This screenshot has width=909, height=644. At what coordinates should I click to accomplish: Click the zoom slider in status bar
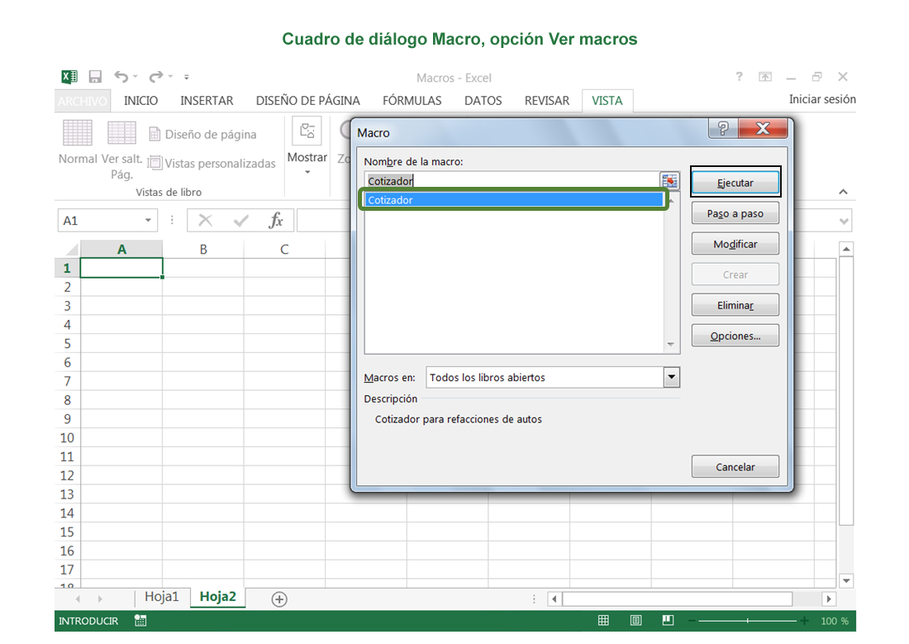[748, 621]
